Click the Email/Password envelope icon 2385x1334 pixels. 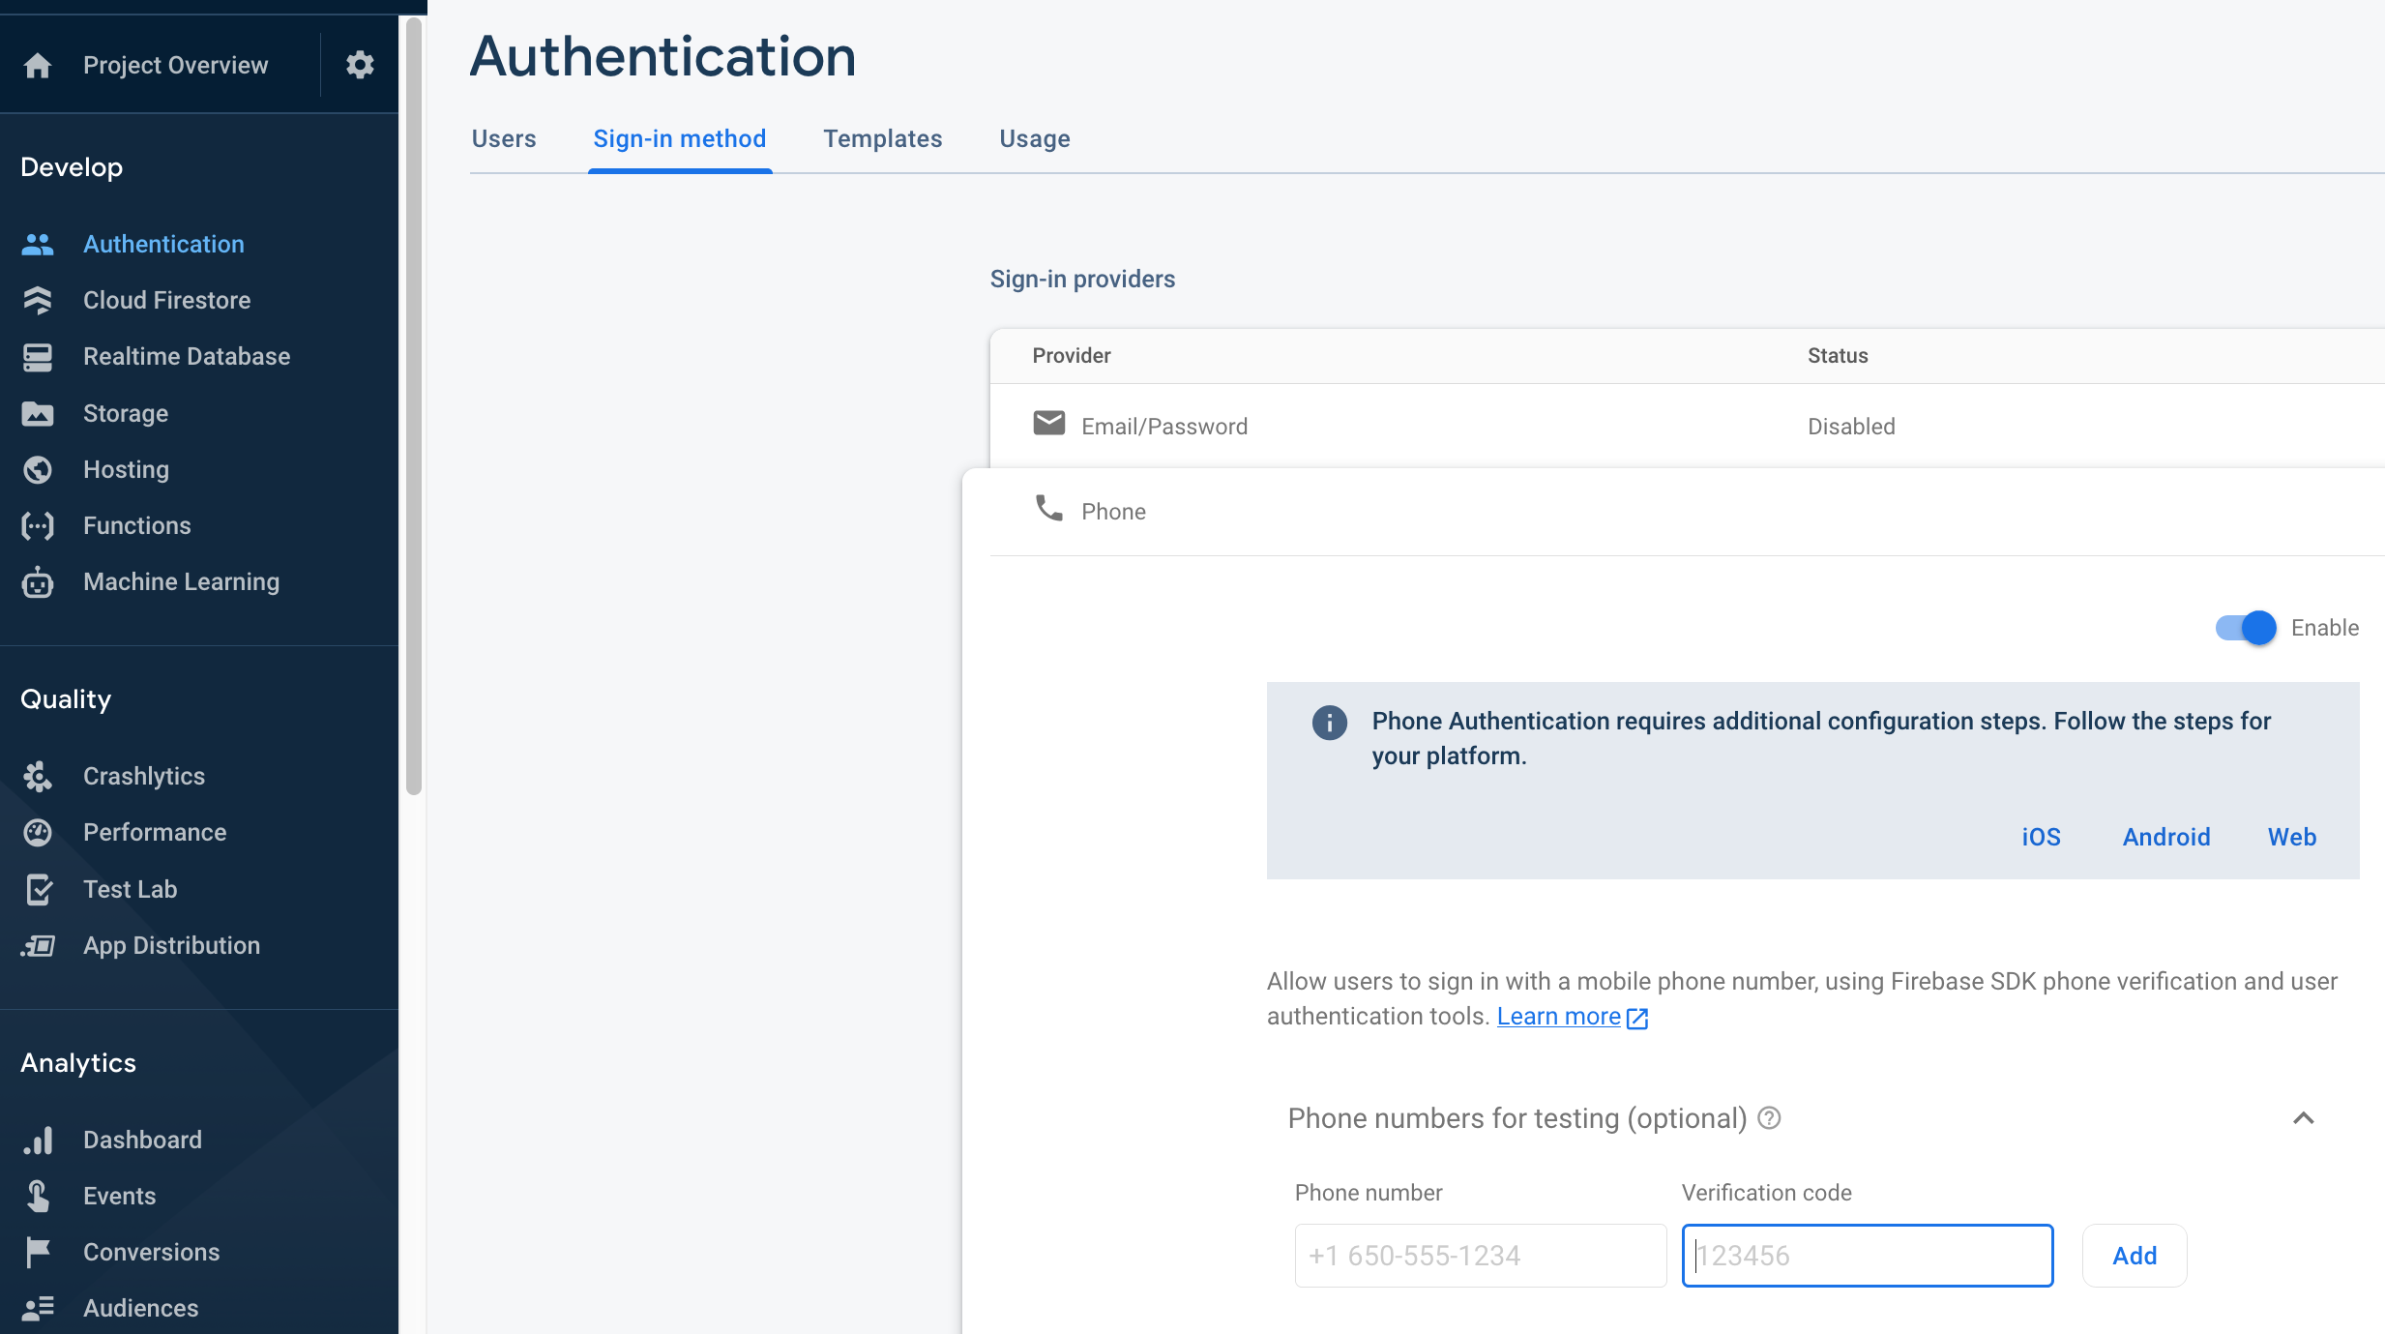point(1049,424)
